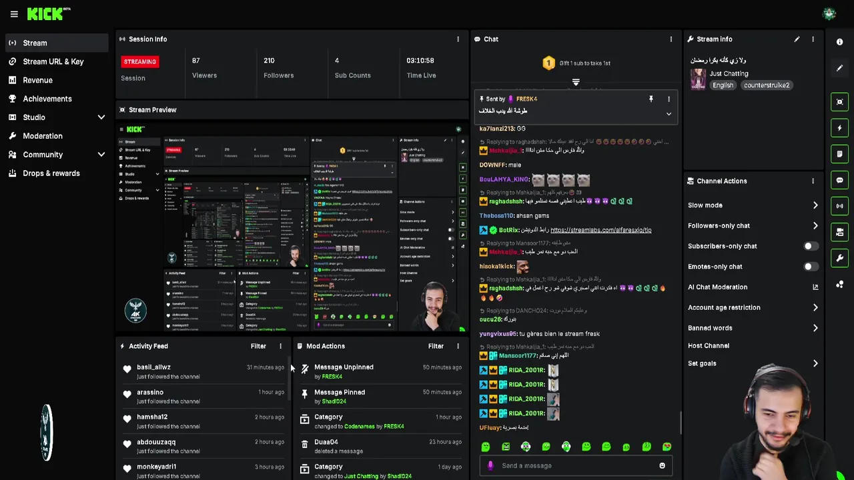
Task: Open the hamburger menu next to Kick logo
Action: pos(14,14)
